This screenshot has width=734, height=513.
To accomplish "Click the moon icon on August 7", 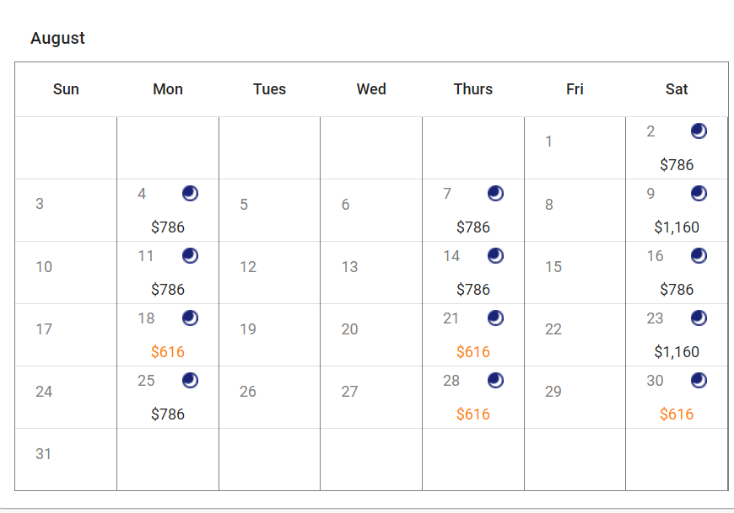I will tap(495, 193).
